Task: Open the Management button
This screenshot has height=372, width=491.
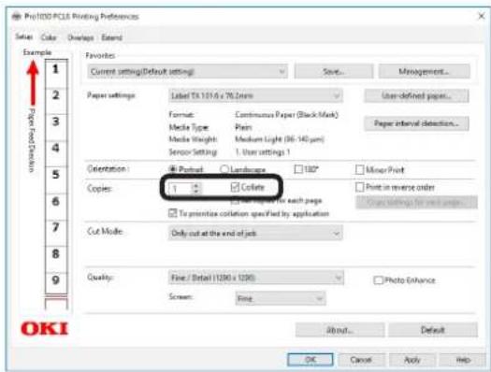Action: tap(424, 72)
